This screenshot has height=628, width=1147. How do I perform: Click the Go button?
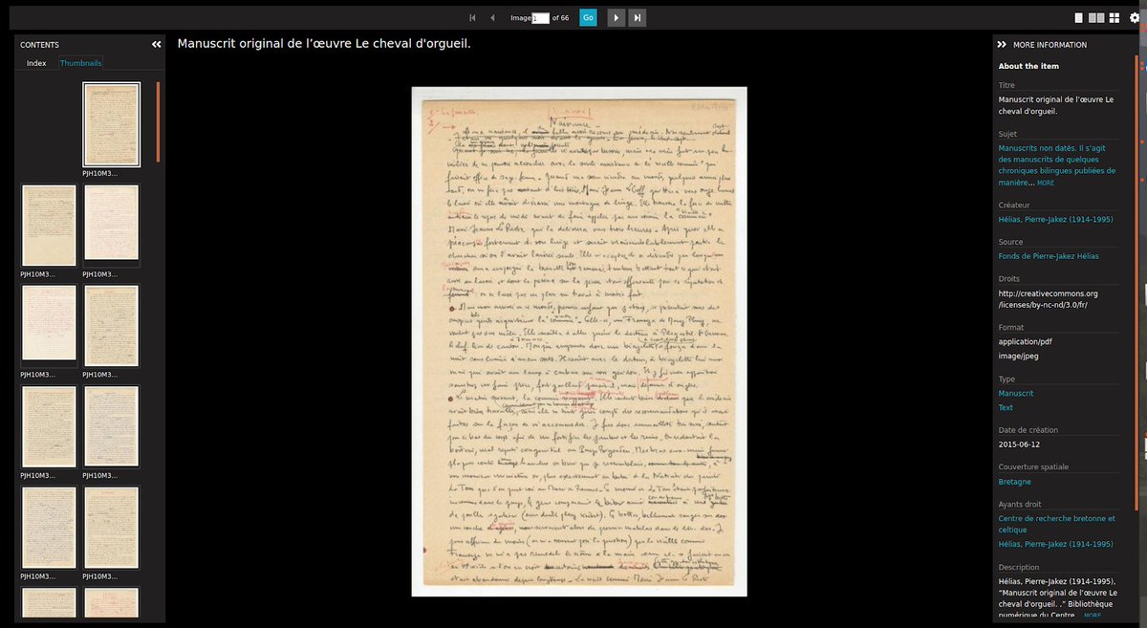click(588, 17)
